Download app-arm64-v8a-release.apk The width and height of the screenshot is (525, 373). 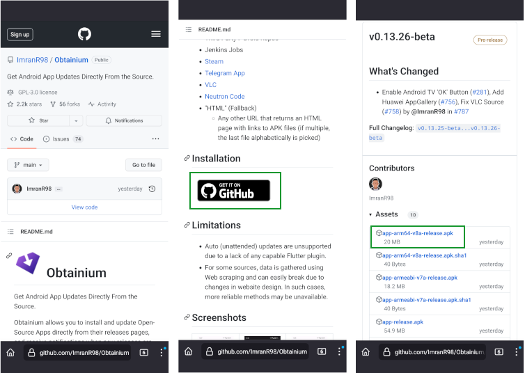click(x=418, y=233)
